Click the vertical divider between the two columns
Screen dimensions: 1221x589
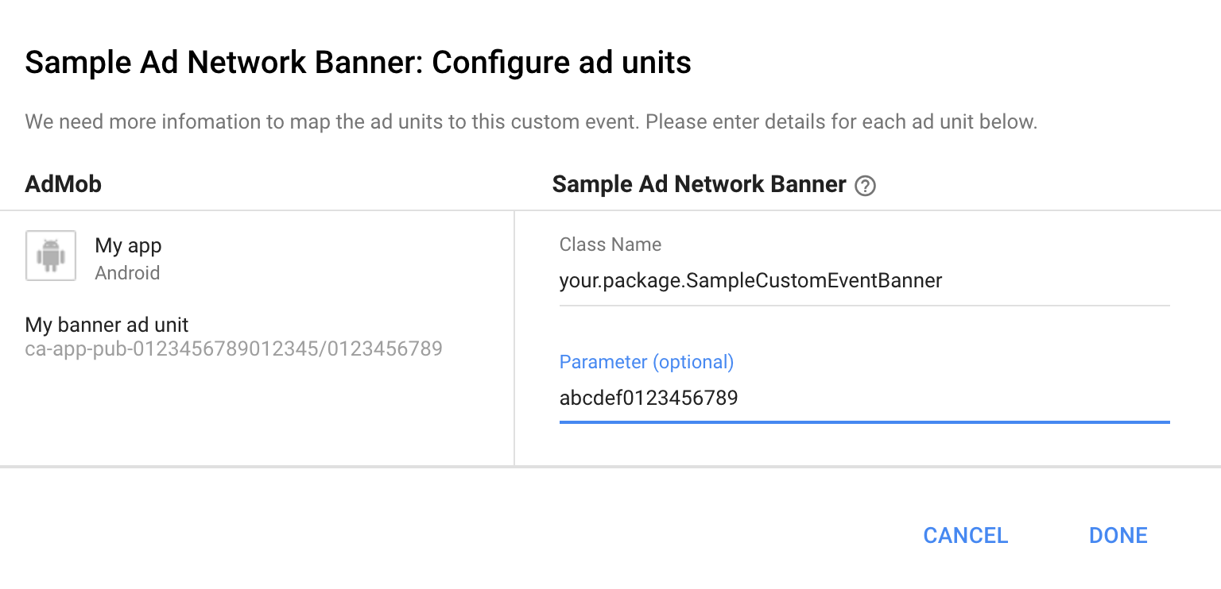click(514, 337)
